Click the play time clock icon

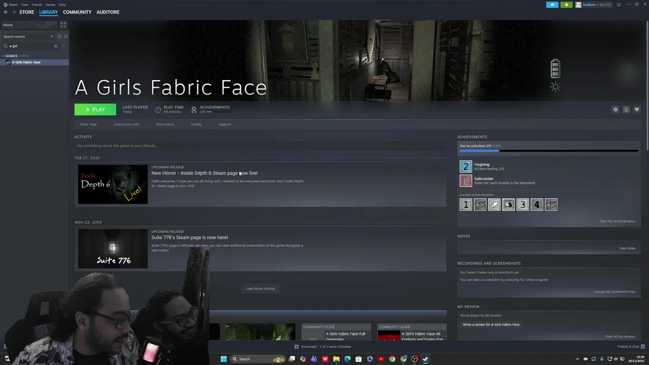pos(158,109)
